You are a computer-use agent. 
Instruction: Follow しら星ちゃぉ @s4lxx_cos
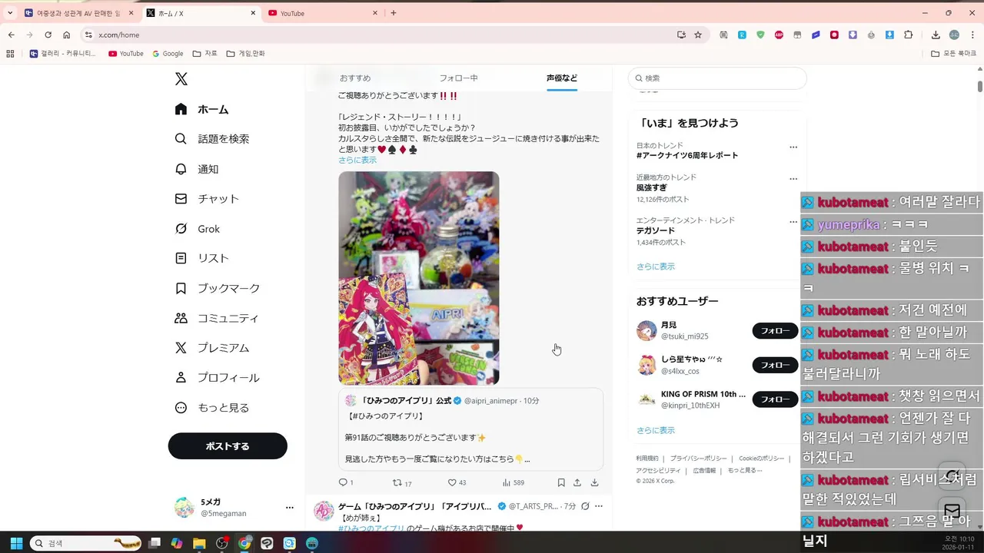[775, 365]
